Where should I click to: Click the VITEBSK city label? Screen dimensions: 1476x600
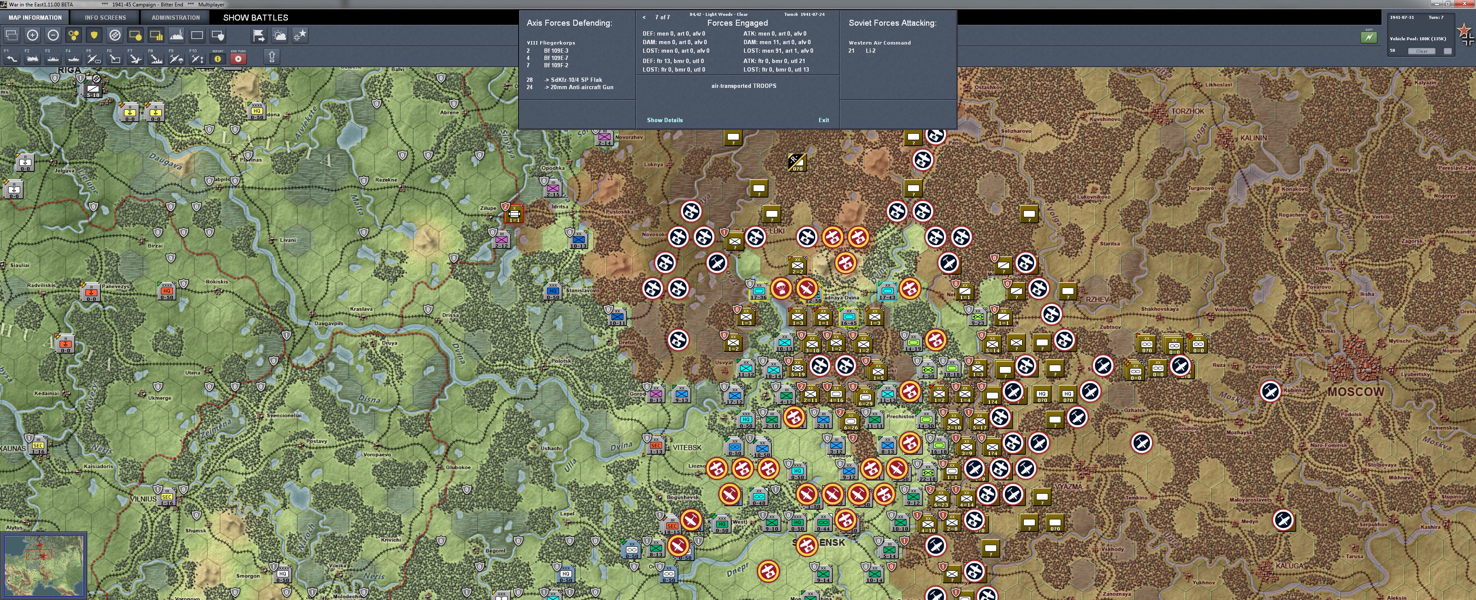click(687, 448)
